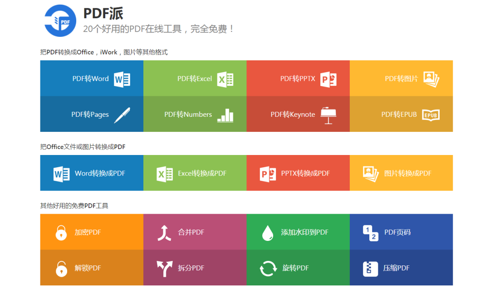Viewport: 490px width, 290px height.
Task: Click the pen icon in PDF转Pages tile
Action: 122,115
